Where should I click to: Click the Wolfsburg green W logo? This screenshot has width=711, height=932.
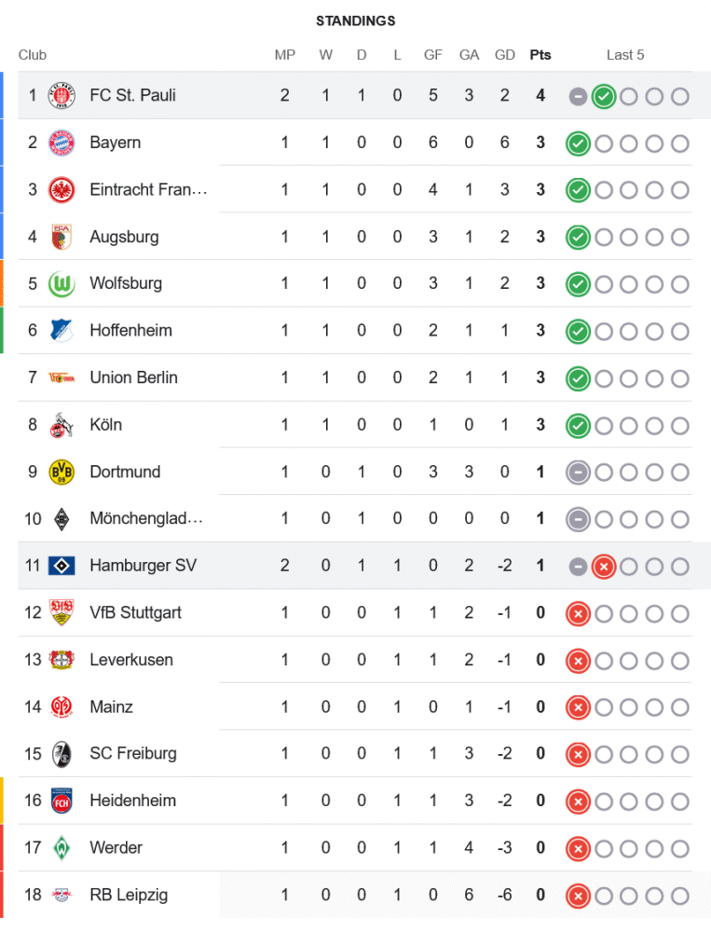(61, 283)
